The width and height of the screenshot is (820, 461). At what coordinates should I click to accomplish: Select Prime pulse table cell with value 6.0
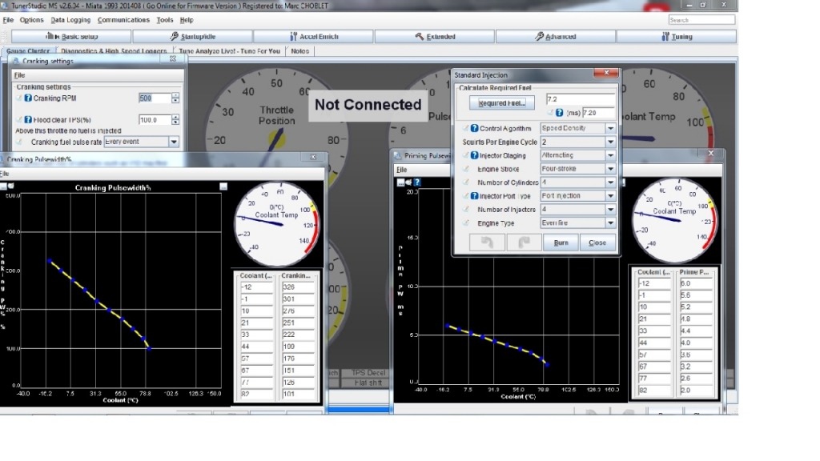point(696,283)
